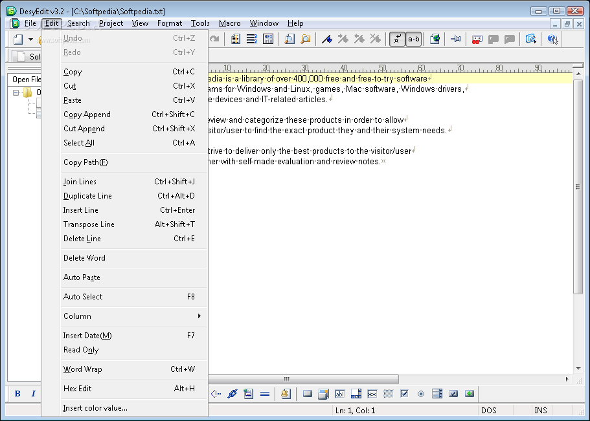Open the New document dropdown arrow
This screenshot has width=590, height=421.
click(31, 39)
